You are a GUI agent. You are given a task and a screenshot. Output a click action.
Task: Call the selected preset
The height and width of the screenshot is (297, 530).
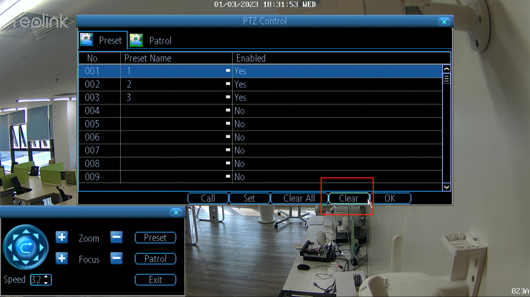pos(208,198)
